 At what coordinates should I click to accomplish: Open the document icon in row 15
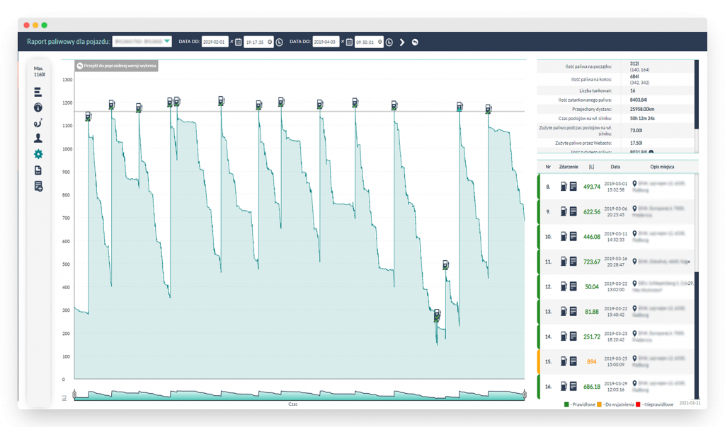[x=573, y=361]
